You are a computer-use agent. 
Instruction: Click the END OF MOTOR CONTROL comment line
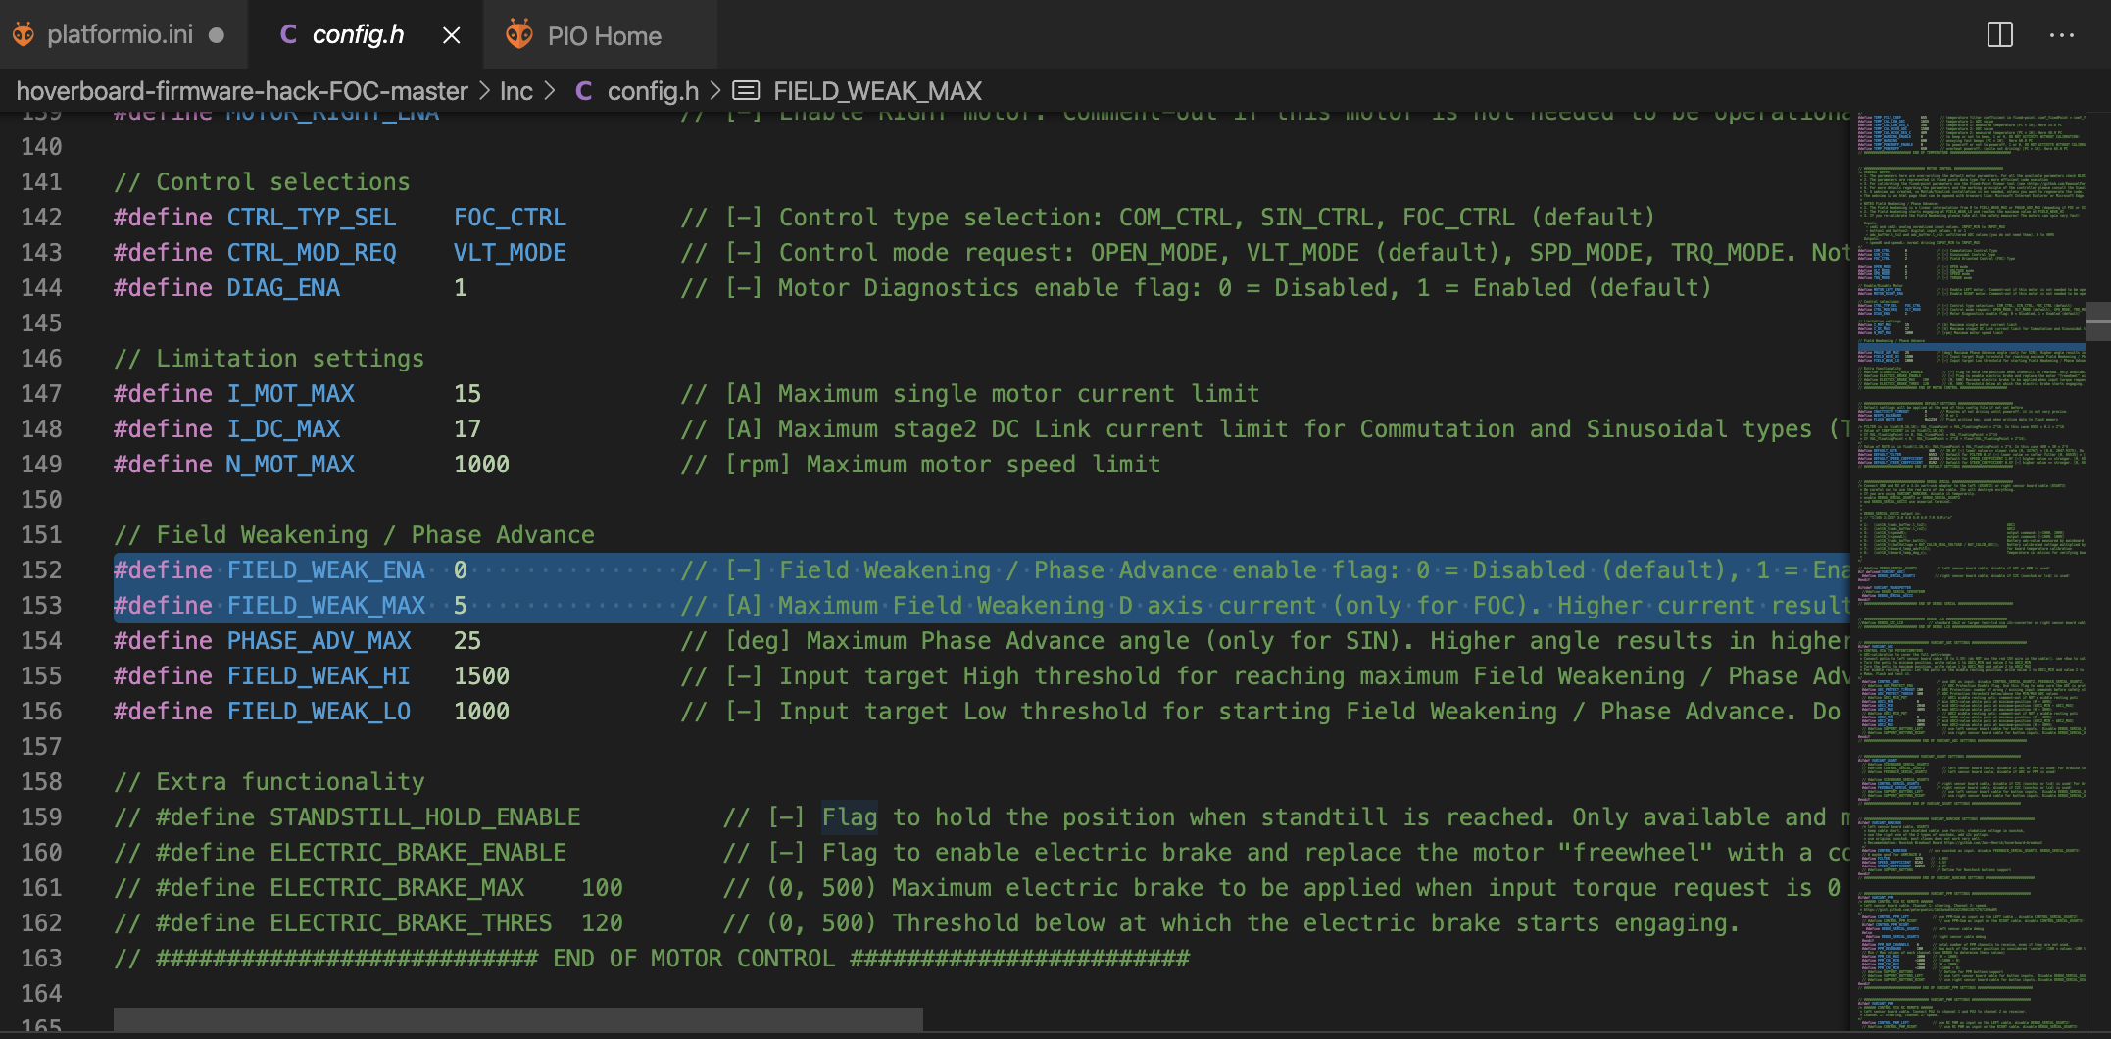click(652, 959)
